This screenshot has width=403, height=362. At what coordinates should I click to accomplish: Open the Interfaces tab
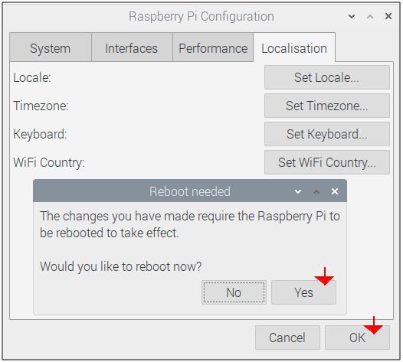(x=132, y=47)
